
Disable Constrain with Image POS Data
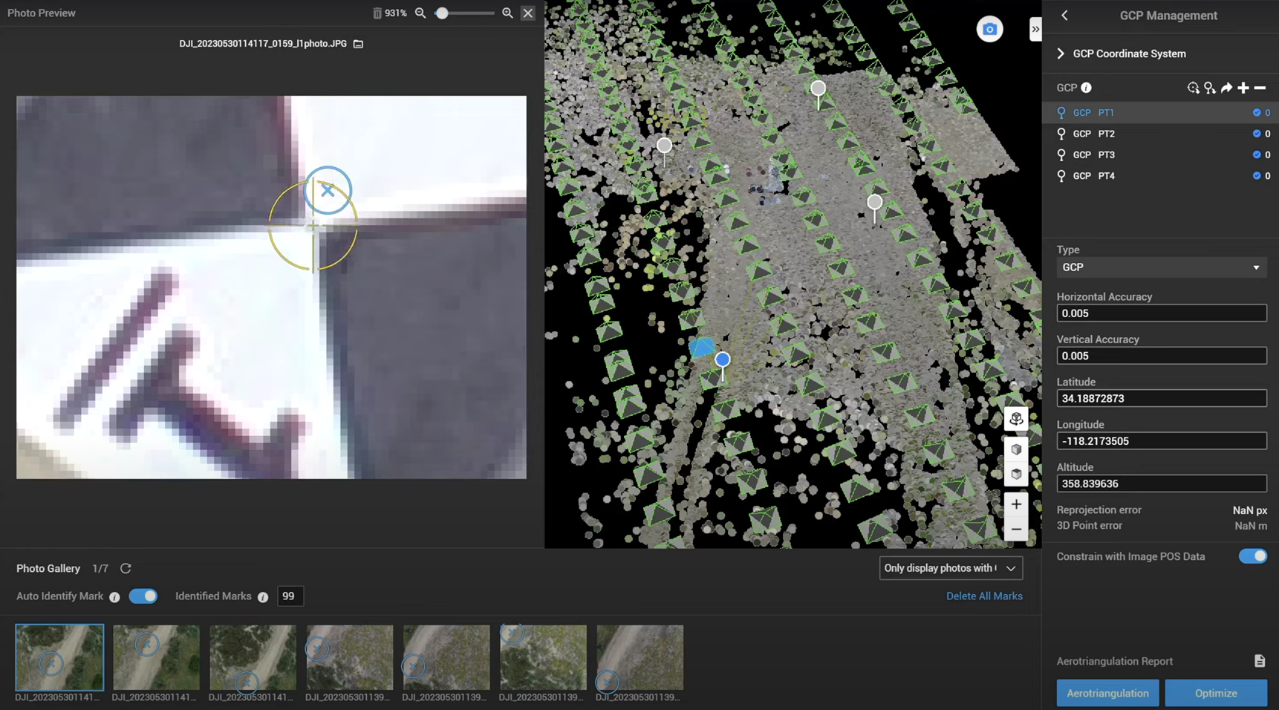click(x=1252, y=556)
